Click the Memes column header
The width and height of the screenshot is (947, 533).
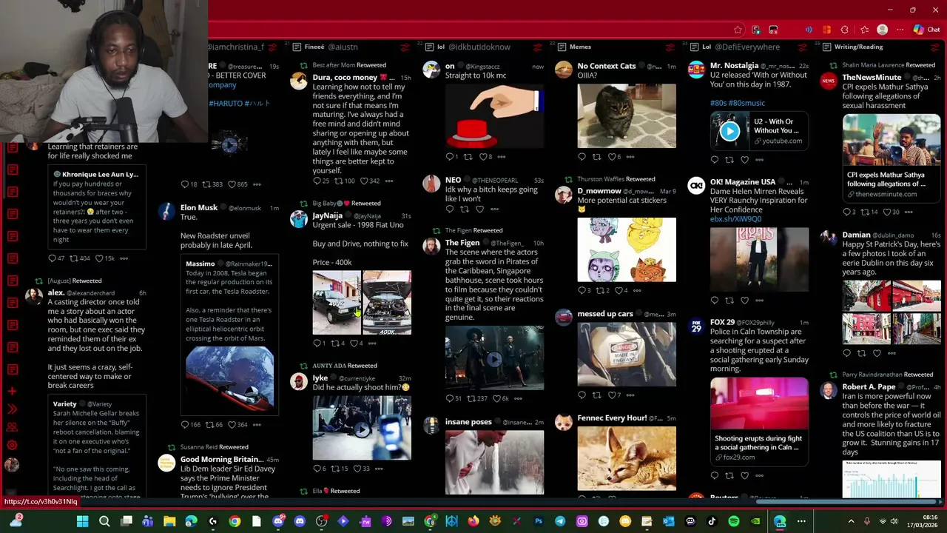[580, 47]
